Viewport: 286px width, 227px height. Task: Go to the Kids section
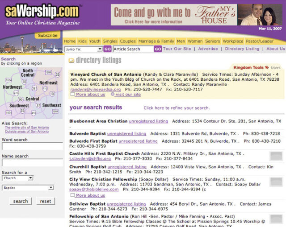(82, 41)
